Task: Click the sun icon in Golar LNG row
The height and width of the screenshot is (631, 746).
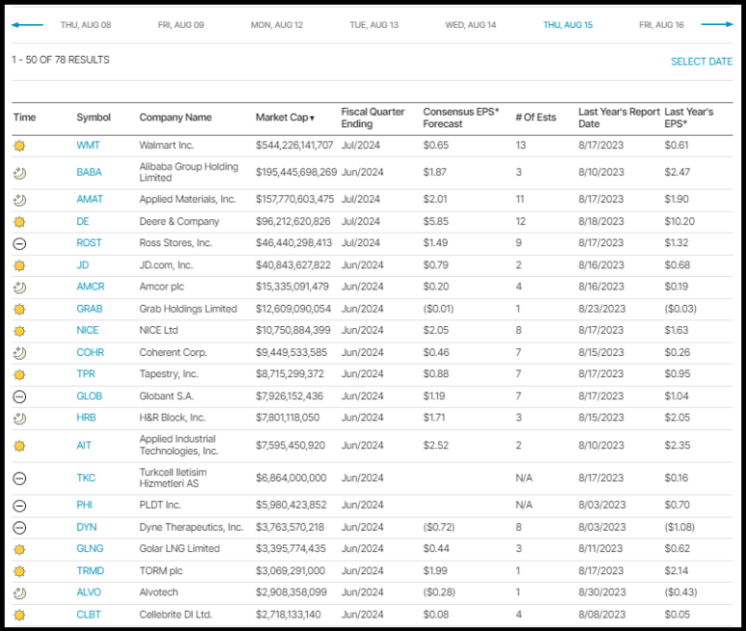Action: pyautogui.click(x=19, y=550)
